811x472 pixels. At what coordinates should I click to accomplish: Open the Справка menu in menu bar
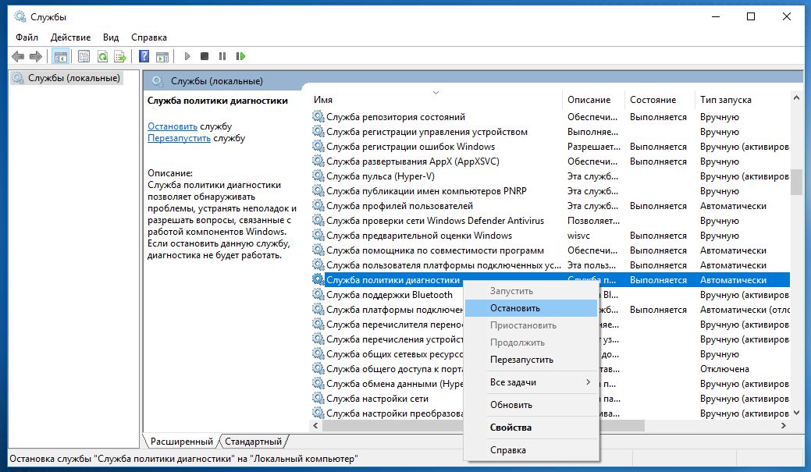(x=149, y=37)
